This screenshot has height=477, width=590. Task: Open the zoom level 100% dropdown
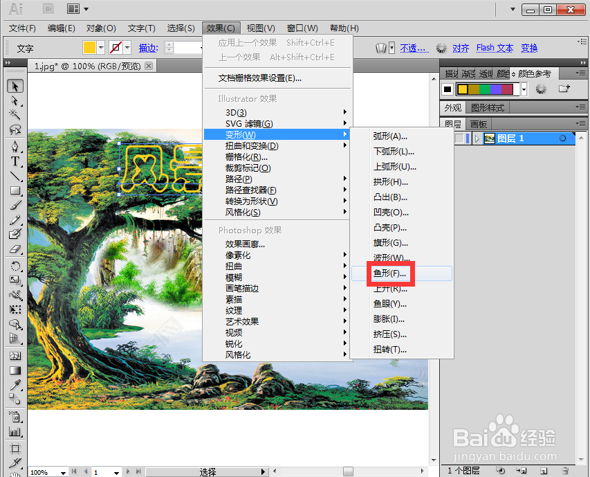tap(63, 472)
